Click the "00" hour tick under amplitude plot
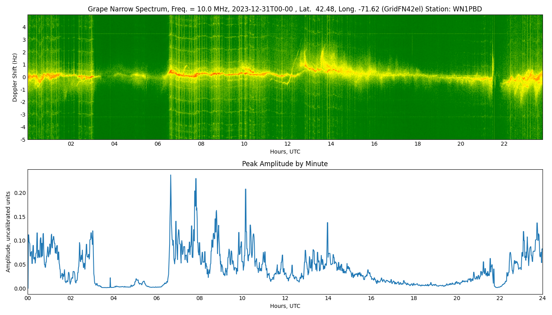 28,298
